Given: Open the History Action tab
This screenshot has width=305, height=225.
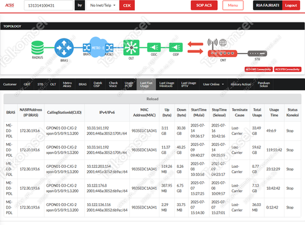Looking at the screenshot, I should (241, 84).
